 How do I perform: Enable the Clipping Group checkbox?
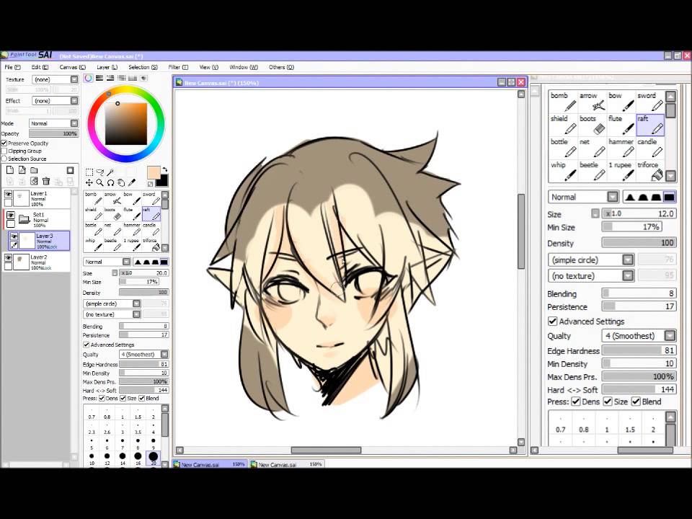[4, 151]
